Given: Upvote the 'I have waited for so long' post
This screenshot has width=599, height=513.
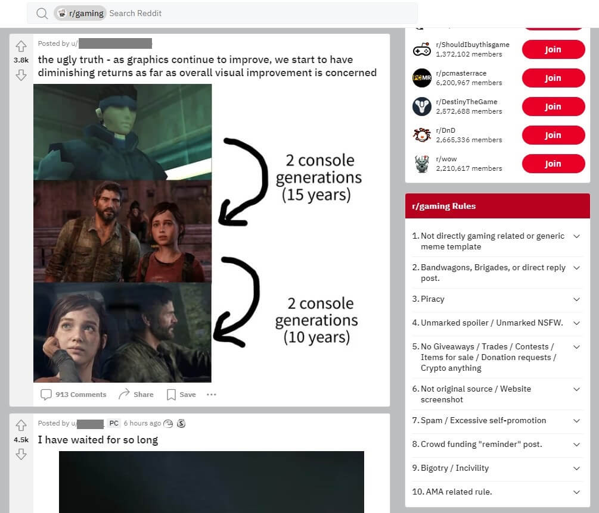Looking at the screenshot, I should tap(21, 425).
